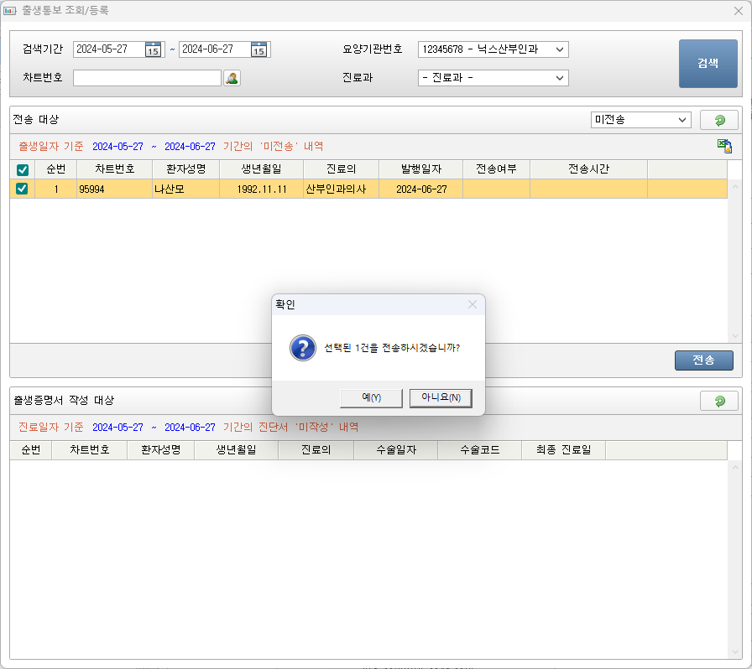Click the app icon in title bar
The height and width of the screenshot is (669, 752).
click(10, 11)
